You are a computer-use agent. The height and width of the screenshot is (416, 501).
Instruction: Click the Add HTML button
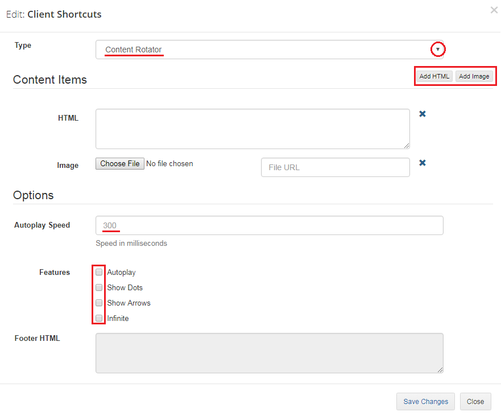coord(434,76)
